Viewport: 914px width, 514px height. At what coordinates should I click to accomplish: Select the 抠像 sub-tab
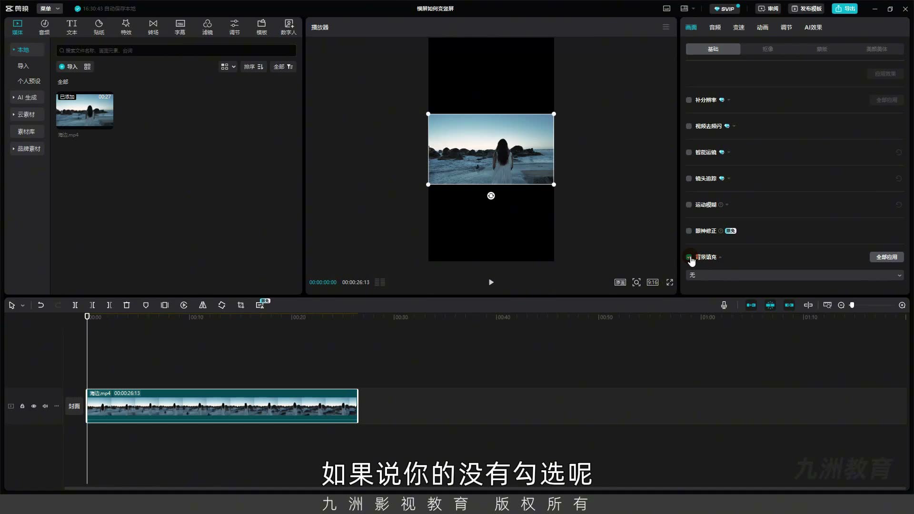click(x=767, y=49)
